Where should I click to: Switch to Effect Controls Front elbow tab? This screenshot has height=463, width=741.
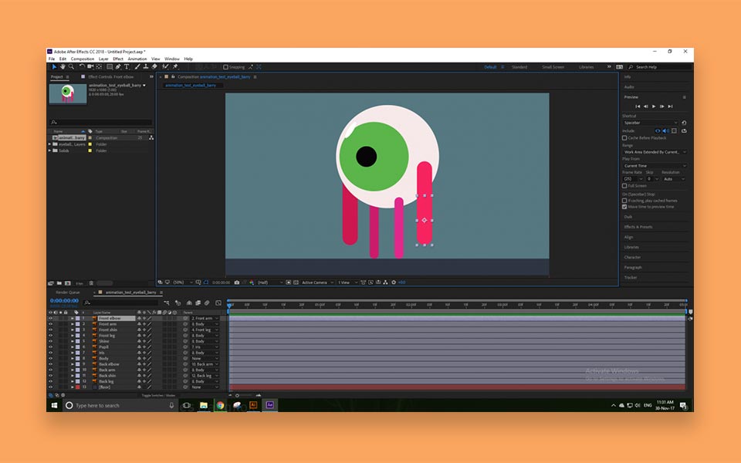point(110,77)
